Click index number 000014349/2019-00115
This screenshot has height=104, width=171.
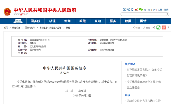click(x=40, y=40)
